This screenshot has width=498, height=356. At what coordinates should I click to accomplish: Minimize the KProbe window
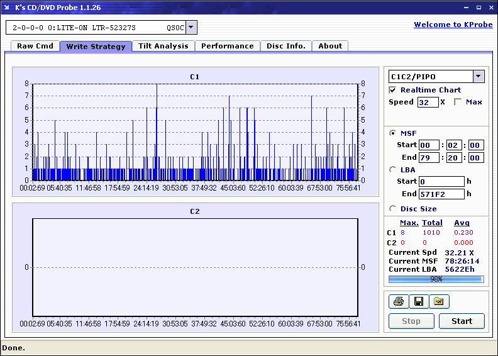coord(466,8)
